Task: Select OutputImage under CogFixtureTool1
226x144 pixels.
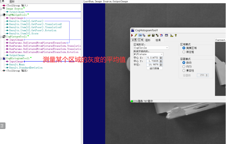Action: [x=17, y=55]
